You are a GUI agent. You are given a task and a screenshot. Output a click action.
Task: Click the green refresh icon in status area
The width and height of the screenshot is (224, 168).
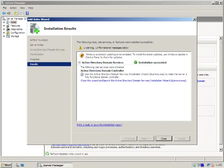coord(47,154)
